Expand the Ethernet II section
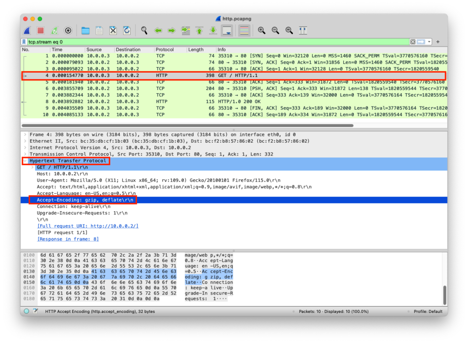 tap(26, 141)
